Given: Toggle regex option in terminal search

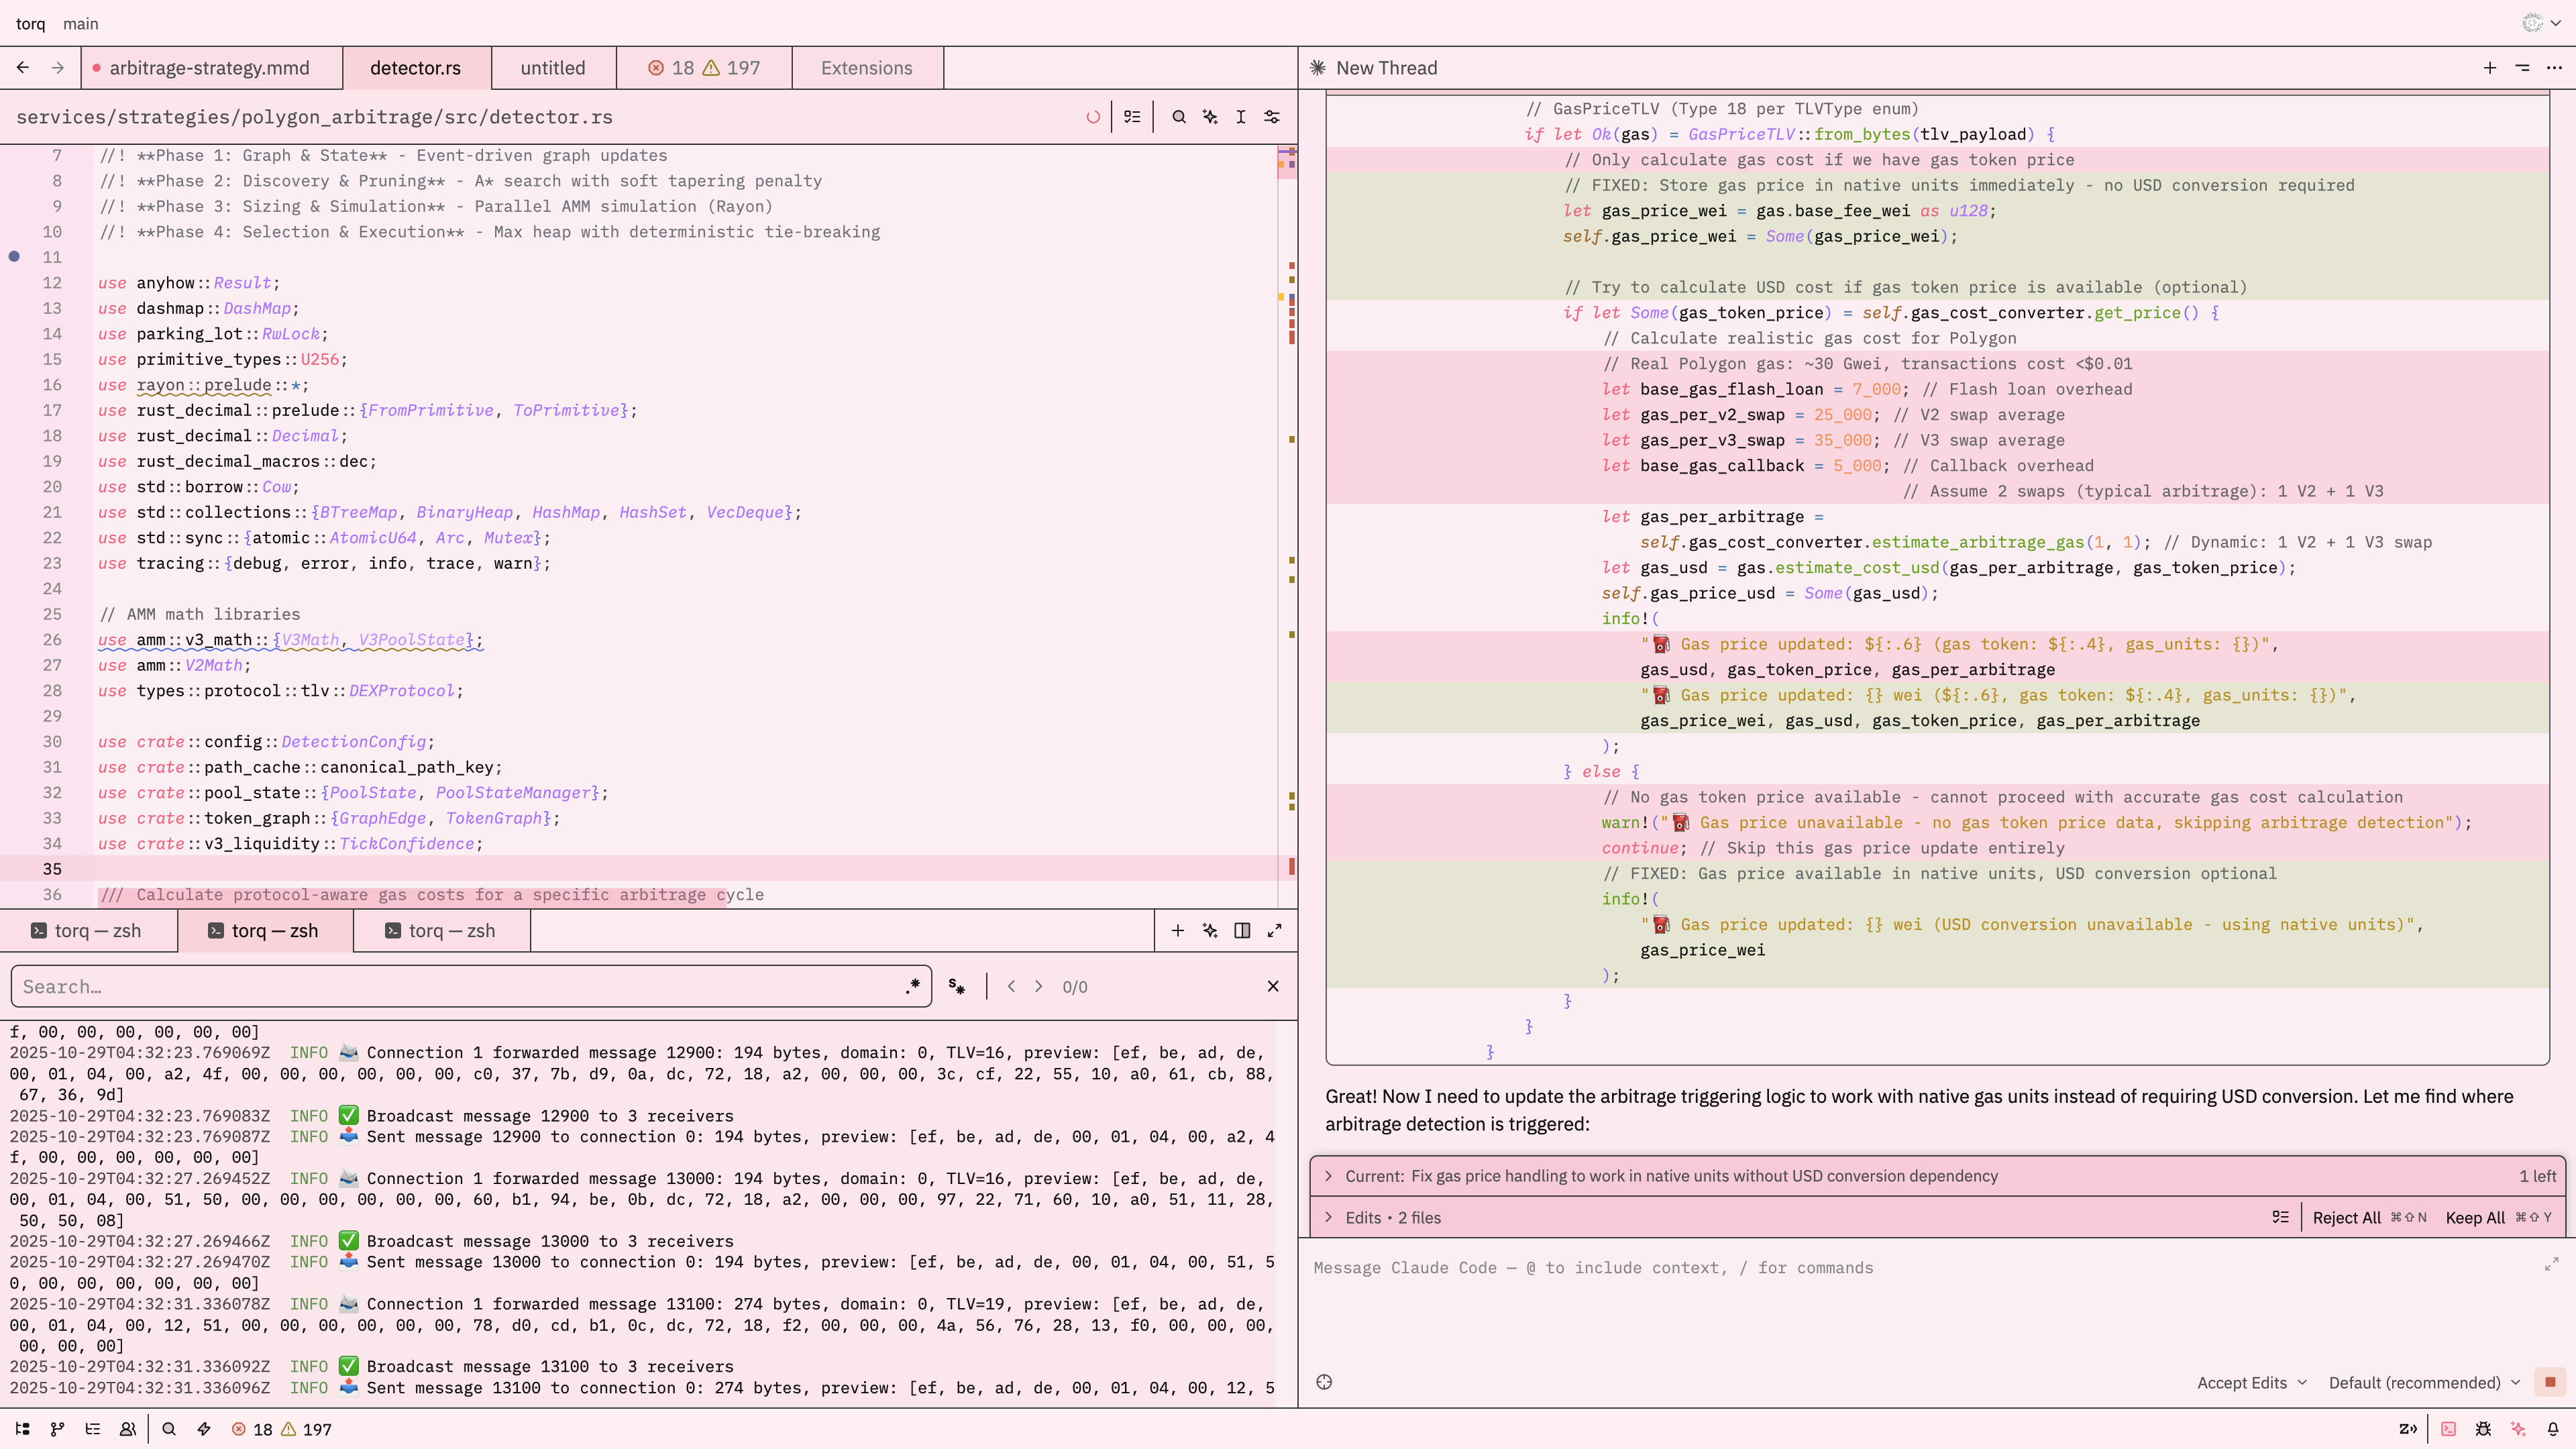Looking at the screenshot, I should [x=913, y=986].
